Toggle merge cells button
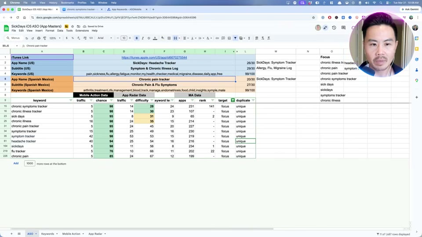 click(x=175, y=38)
